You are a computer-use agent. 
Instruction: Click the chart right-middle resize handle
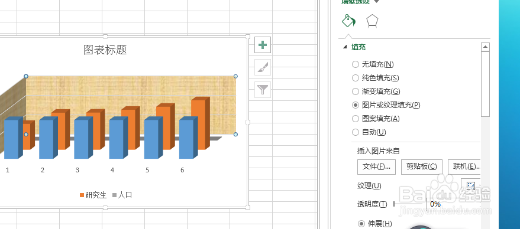coord(247,122)
